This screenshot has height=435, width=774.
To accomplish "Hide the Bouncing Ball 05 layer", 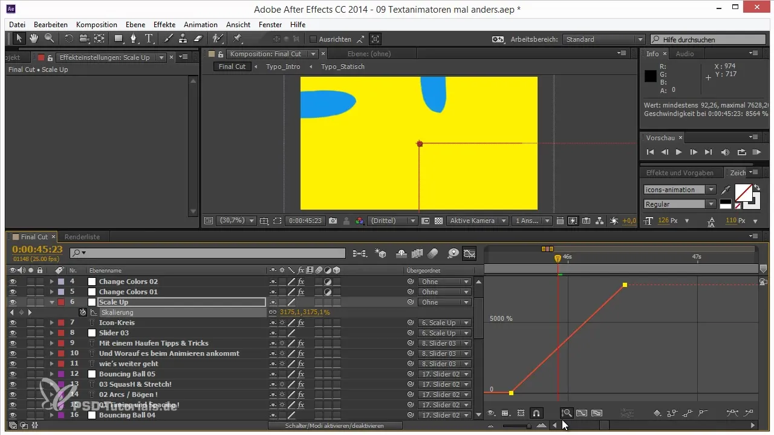I will click(13, 374).
